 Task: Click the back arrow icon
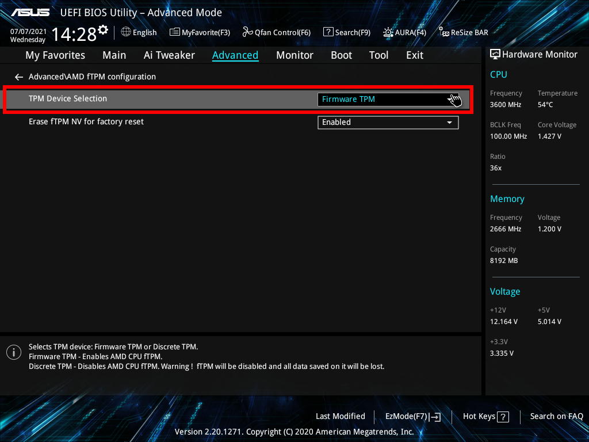[19, 77]
